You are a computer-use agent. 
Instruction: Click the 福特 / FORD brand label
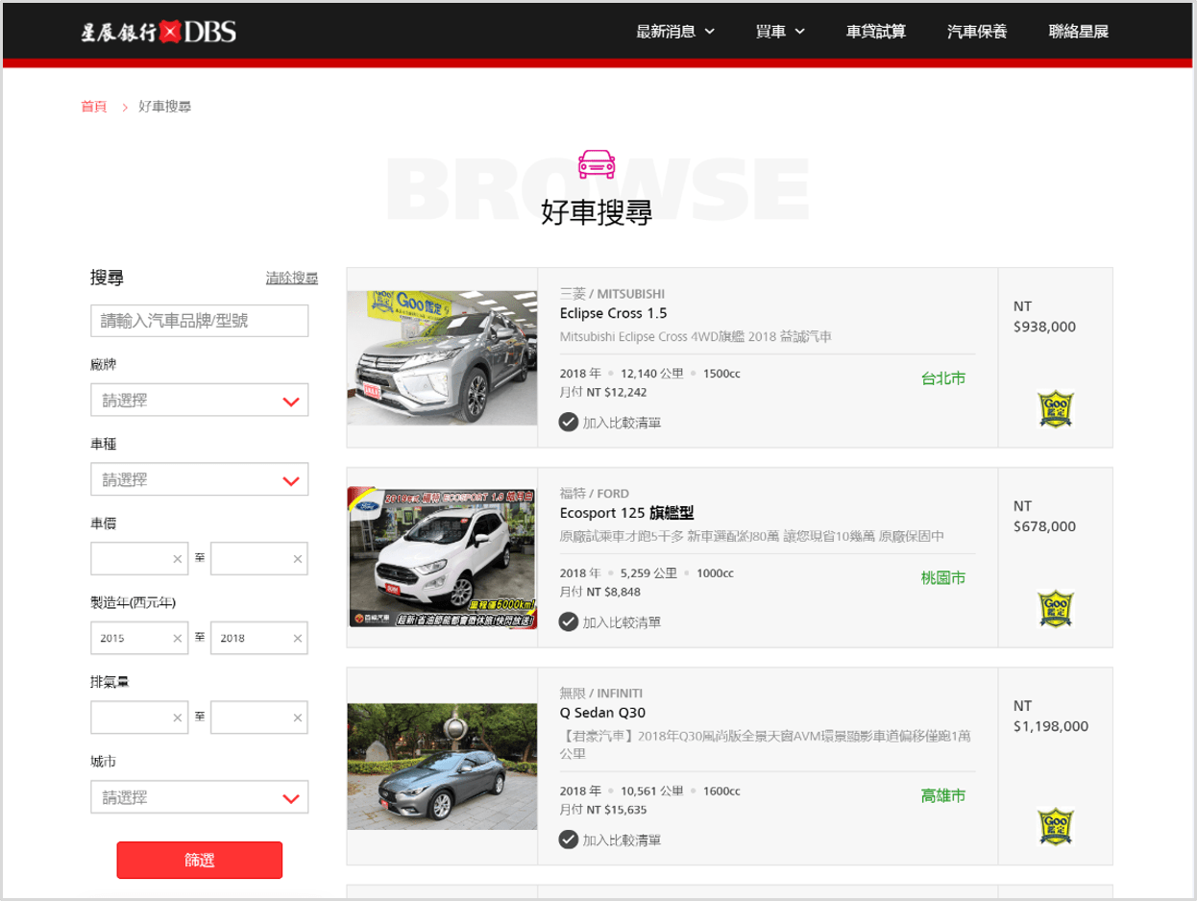595,494
